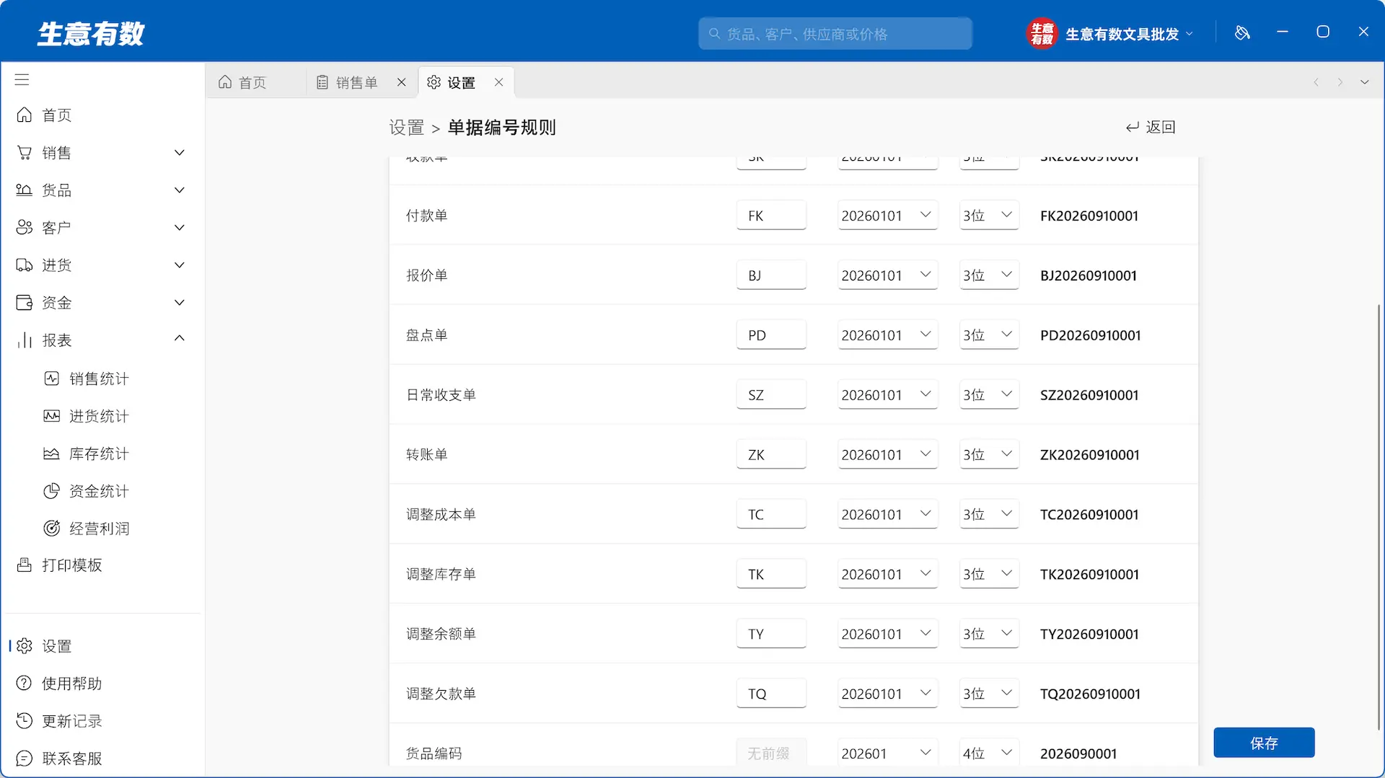Close the 销售单 tab
This screenshot has height=778, width=1385.
(402, 82)
